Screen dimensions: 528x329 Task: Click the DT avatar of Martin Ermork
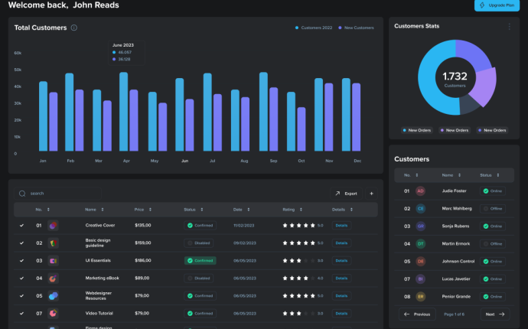coord(420,243)
